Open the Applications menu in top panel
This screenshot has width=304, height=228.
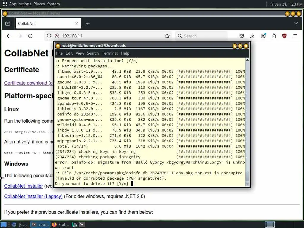click(x=20, y=4)
